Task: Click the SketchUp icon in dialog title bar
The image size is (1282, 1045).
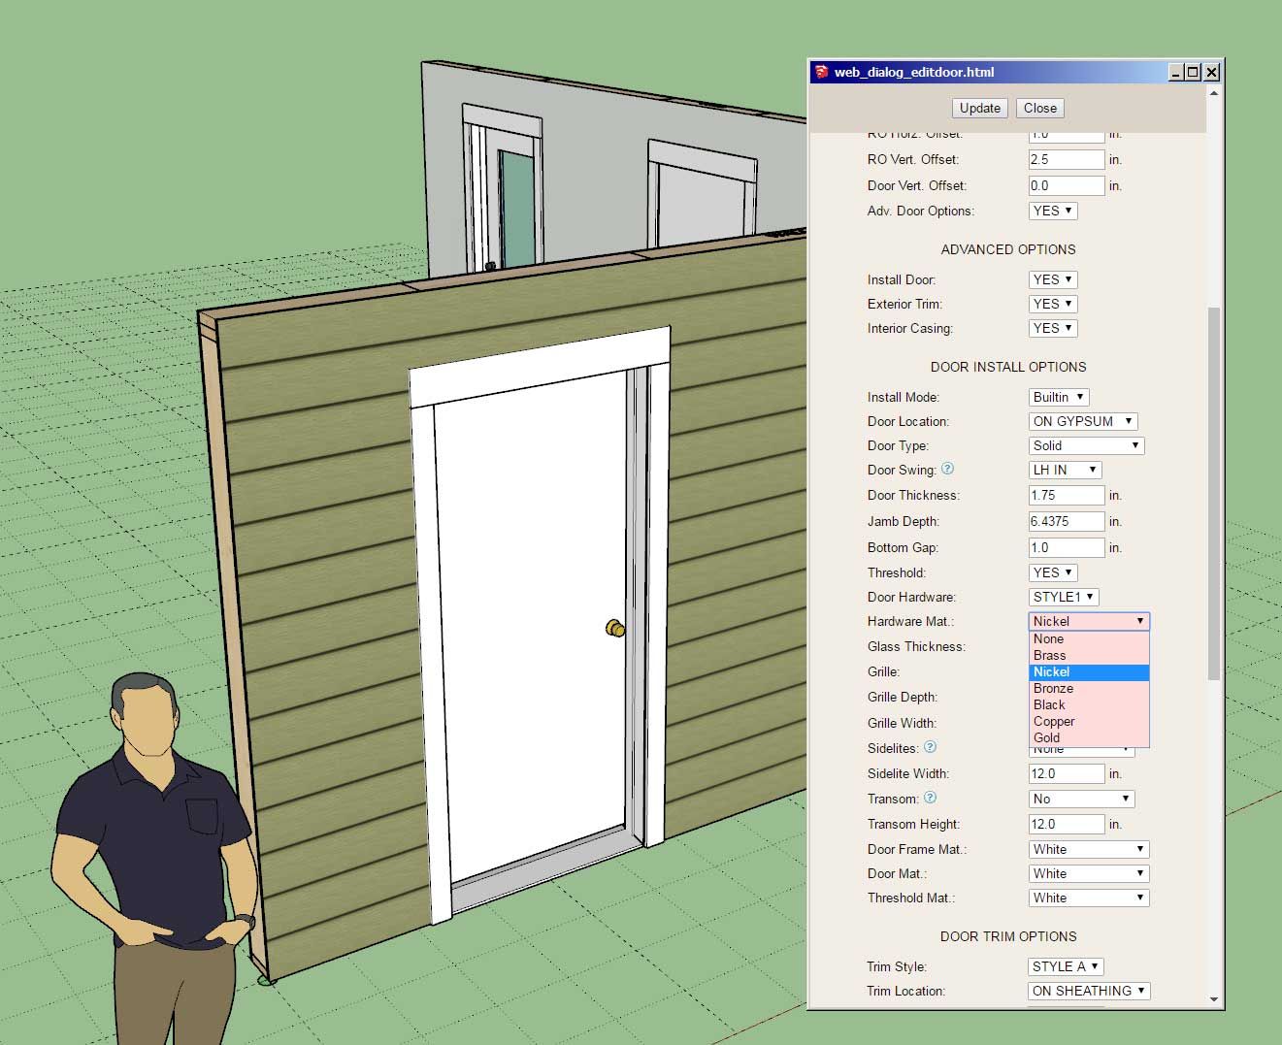Action: (821, 72)
